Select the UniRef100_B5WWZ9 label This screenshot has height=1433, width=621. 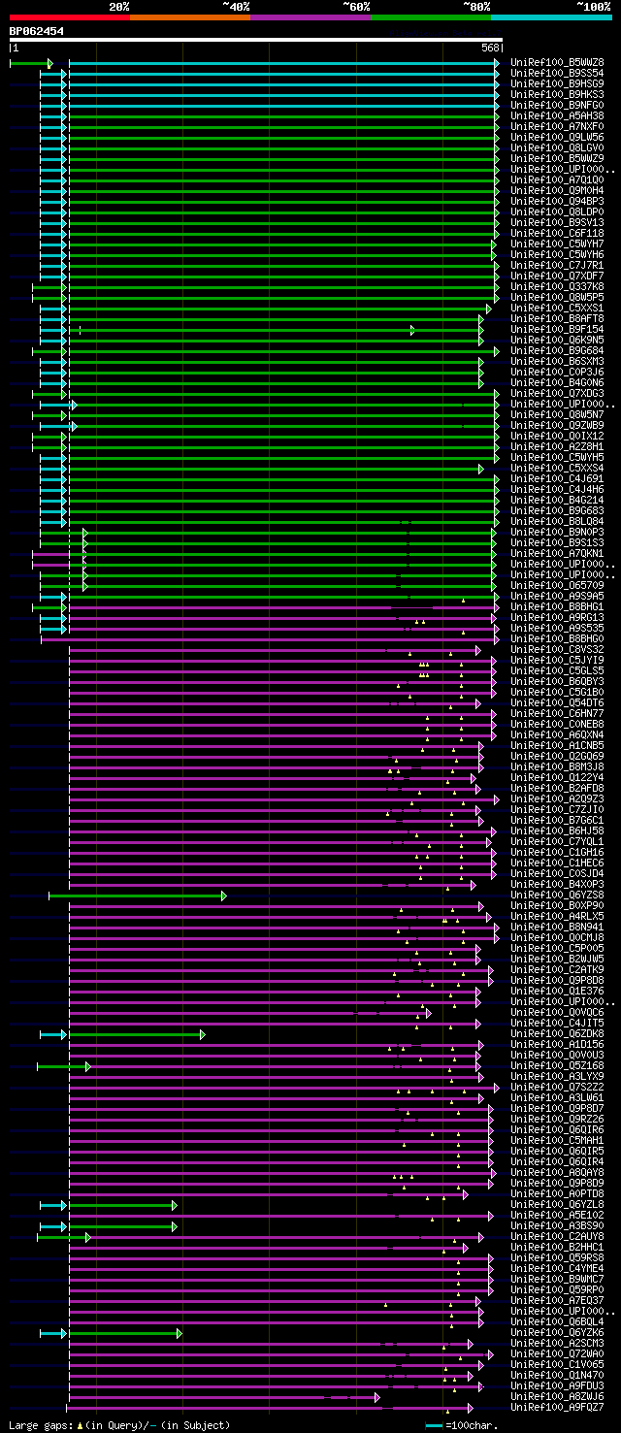pos(557,158)
